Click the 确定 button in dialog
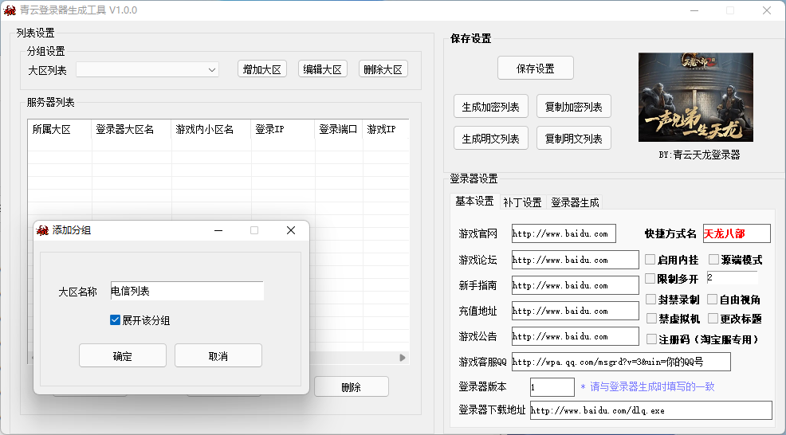786x435 pixels. click(x=123, y=355)
